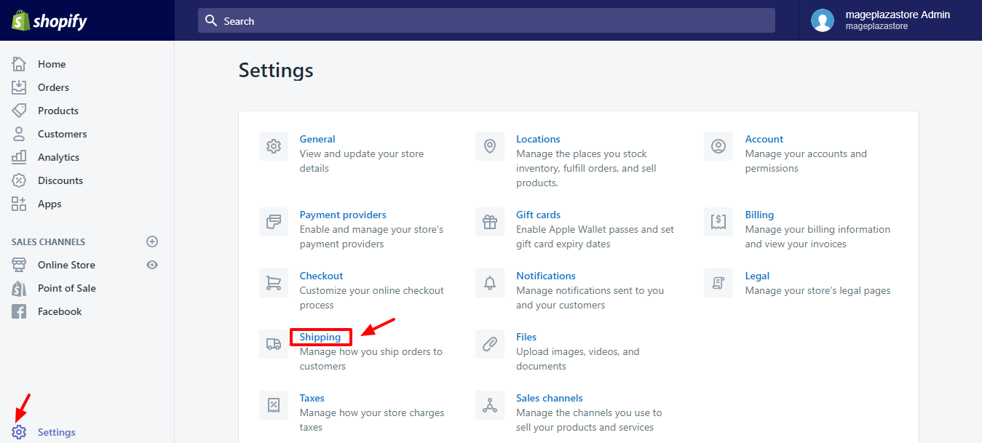The image size is (982, 443).
Task: Click the Facebook channel icon
Action: tap(19, 311)
